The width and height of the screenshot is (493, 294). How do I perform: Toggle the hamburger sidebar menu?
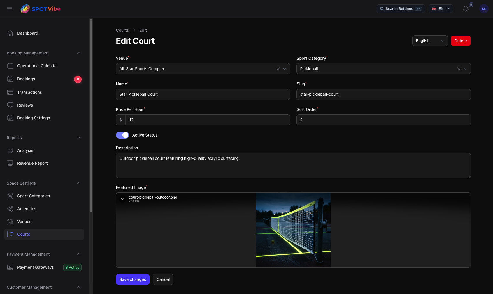pos(10,9)
